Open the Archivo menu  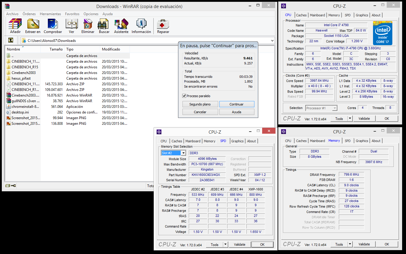click(12, 14)
